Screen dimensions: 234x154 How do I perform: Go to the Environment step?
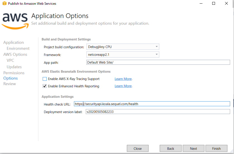[x=18, y=48]
